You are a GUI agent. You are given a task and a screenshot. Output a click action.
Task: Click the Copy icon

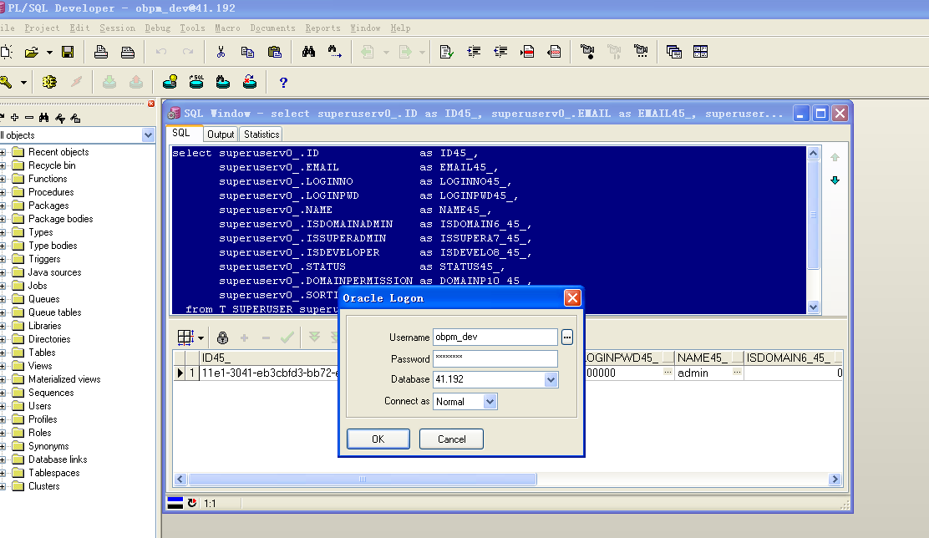[247, 52]
